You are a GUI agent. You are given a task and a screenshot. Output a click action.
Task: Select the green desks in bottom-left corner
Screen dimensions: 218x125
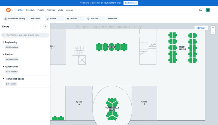pos(58,118)
